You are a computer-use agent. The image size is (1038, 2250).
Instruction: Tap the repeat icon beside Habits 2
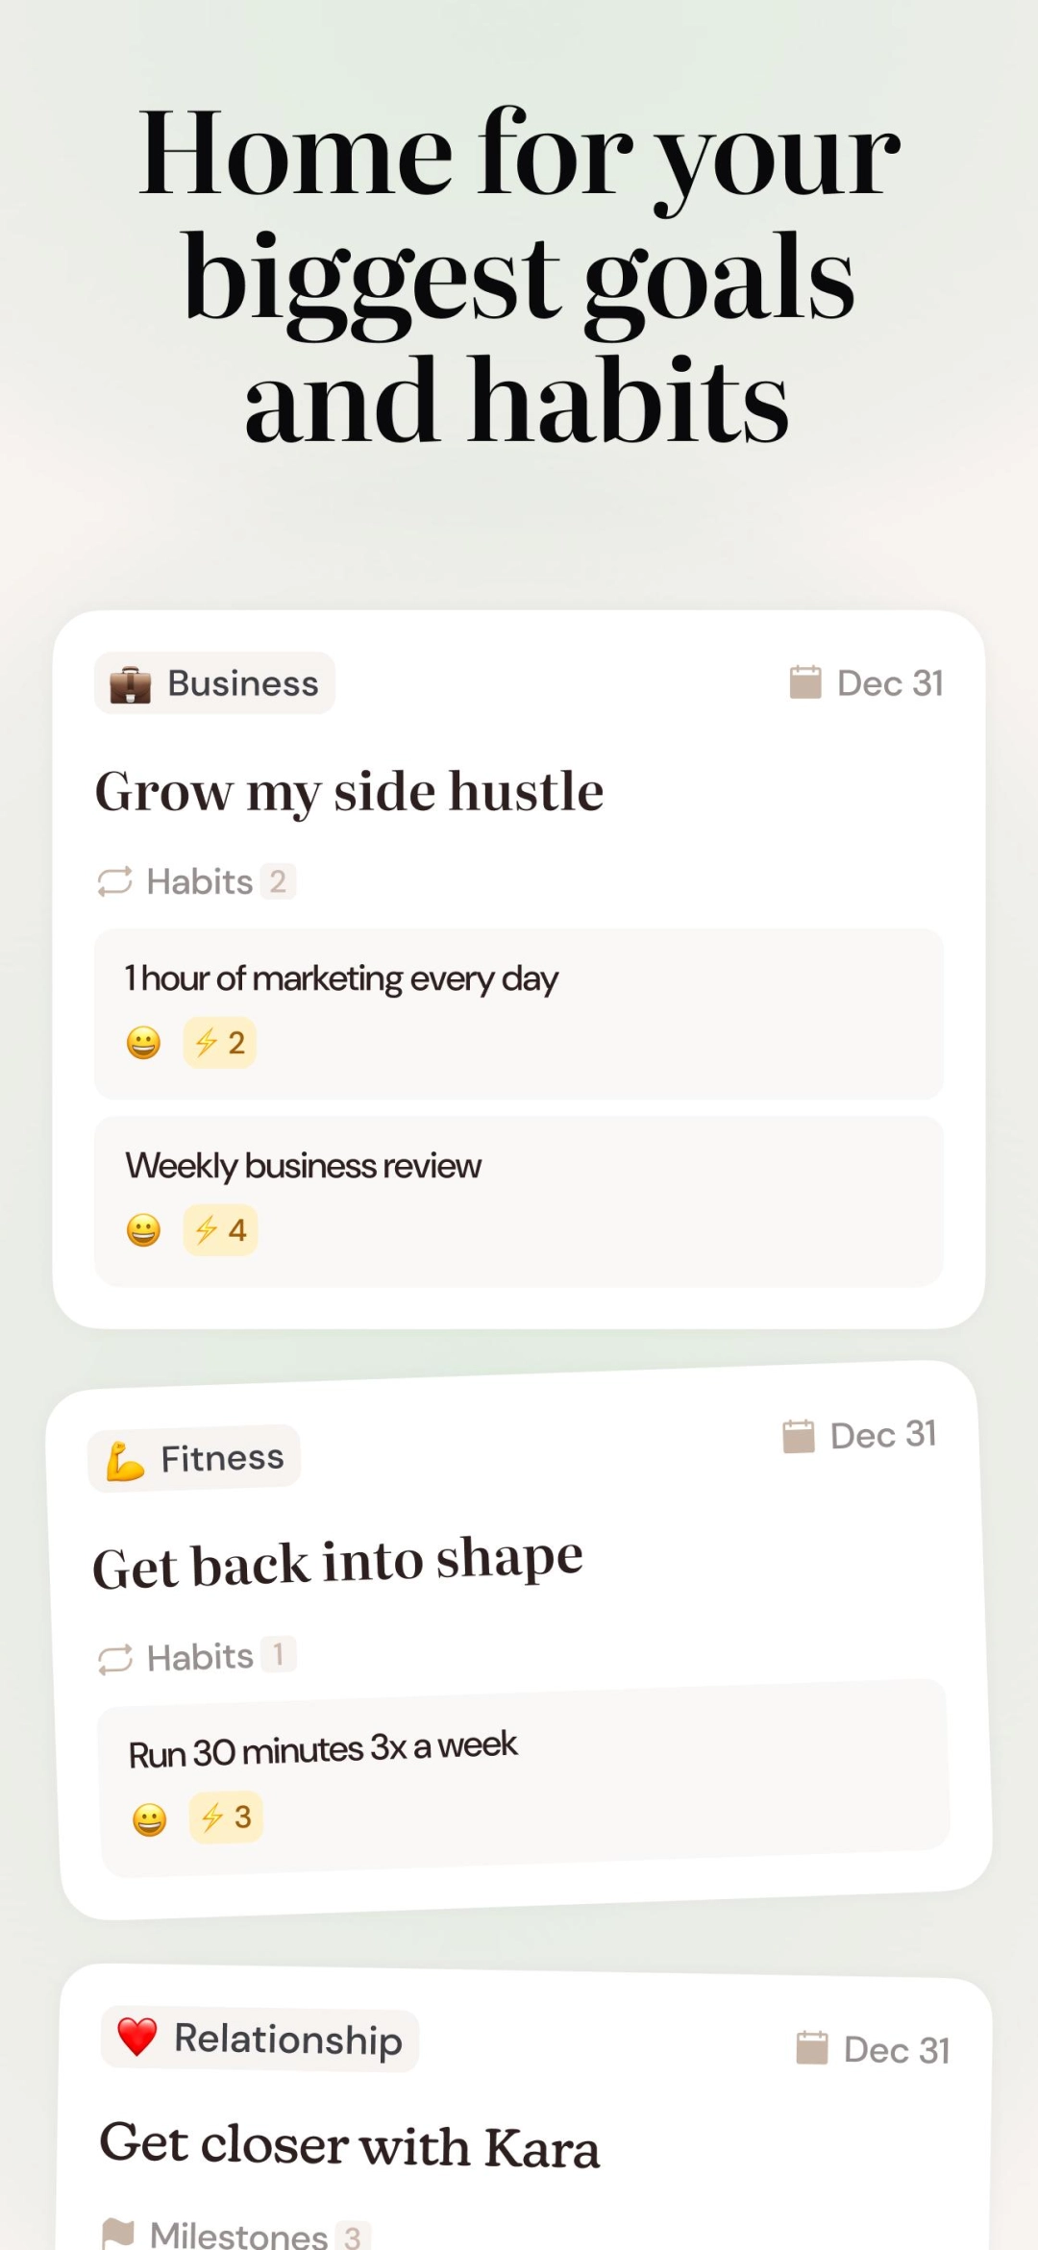(x=114, y=881)
